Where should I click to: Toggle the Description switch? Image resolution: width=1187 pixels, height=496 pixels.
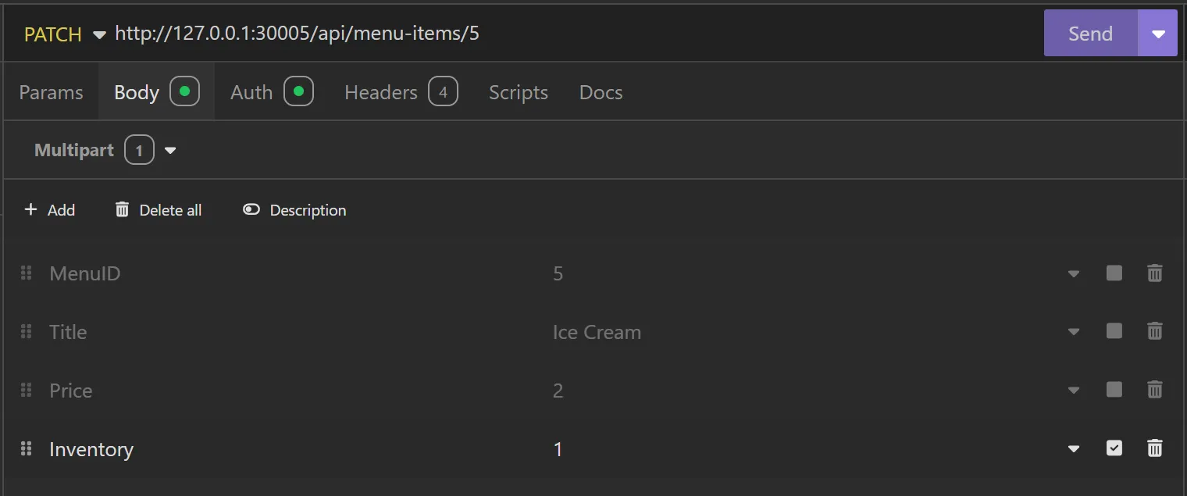[251, 209]
